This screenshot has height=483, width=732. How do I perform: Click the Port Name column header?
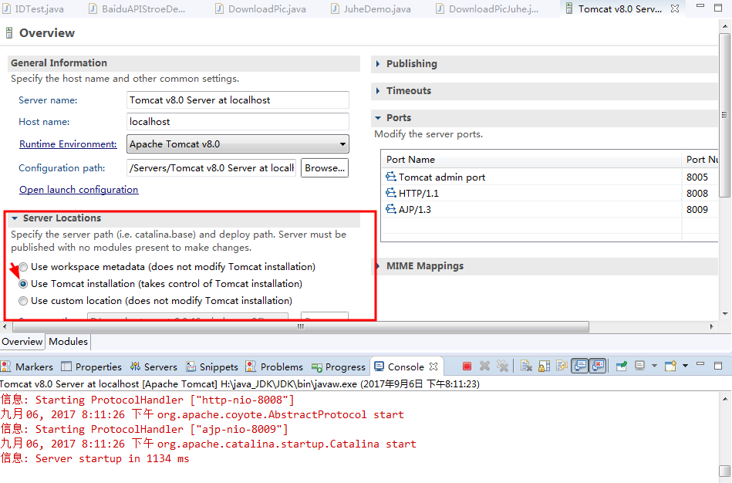[x=531, y=159]
